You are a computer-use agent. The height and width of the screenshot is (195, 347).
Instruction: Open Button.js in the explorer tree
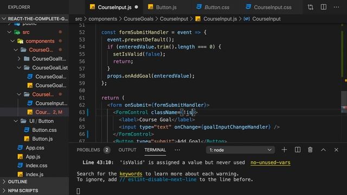(x=42, y=139)
